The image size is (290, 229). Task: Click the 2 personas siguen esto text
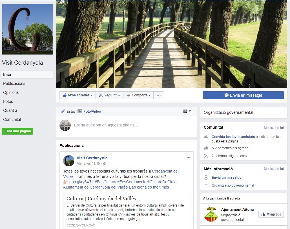tap(229, 156)
